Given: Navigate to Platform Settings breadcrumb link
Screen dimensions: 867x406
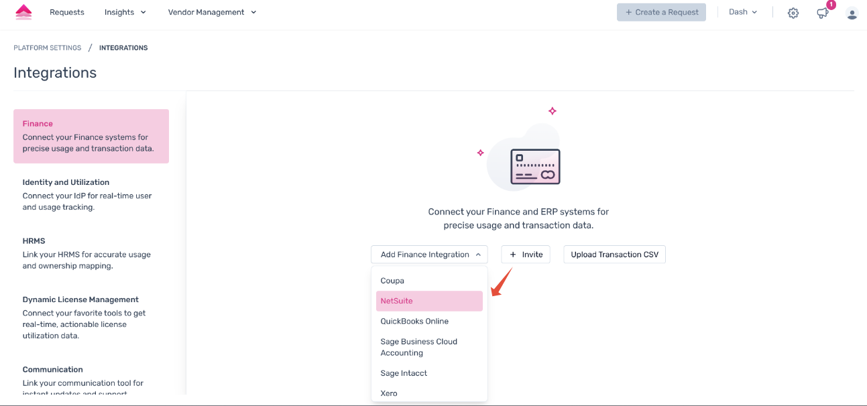Looking at the screenshot, I should (x=47, y=48).
